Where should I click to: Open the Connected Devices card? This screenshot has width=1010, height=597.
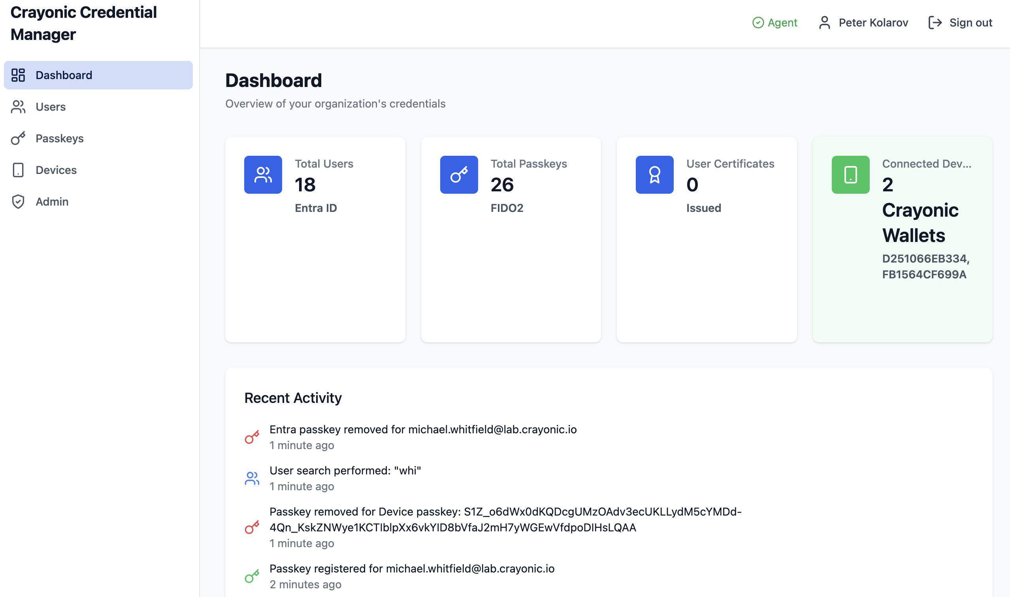point(902,239)
